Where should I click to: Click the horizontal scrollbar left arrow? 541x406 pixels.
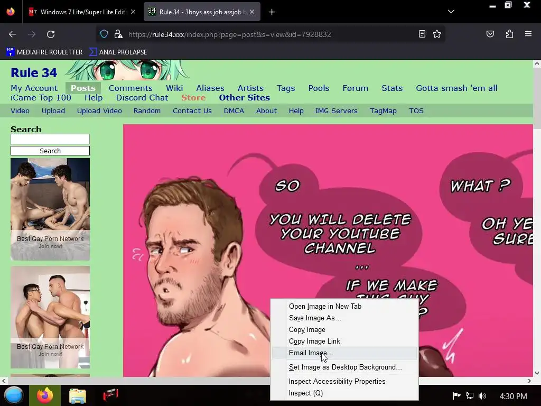point(4,381)
